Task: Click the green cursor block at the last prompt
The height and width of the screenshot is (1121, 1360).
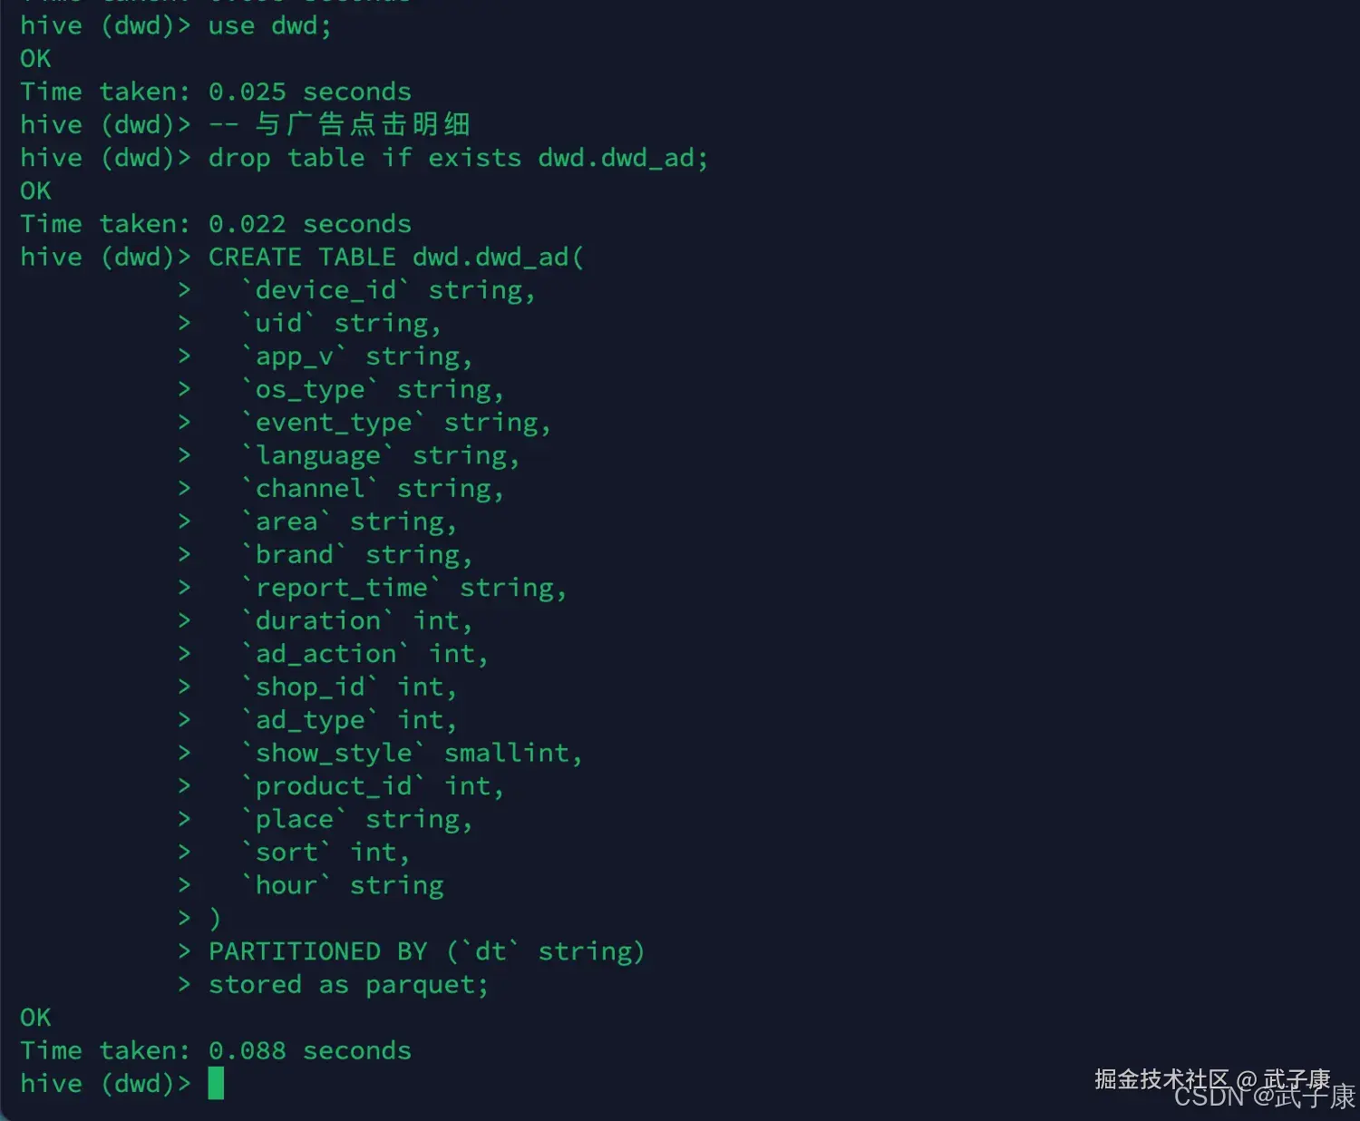Action: (216, 1083)
